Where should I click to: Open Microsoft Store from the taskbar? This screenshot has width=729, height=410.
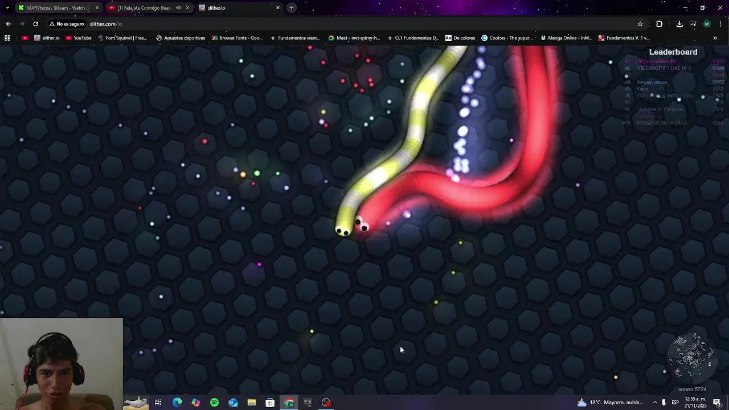[270, 403]
